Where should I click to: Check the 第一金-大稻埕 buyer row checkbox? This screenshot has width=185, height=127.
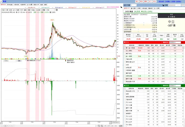(x=124, y=48)
